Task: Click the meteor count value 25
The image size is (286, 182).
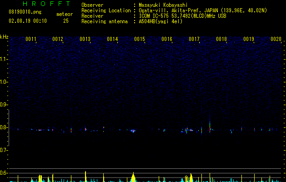Action: 66,21
